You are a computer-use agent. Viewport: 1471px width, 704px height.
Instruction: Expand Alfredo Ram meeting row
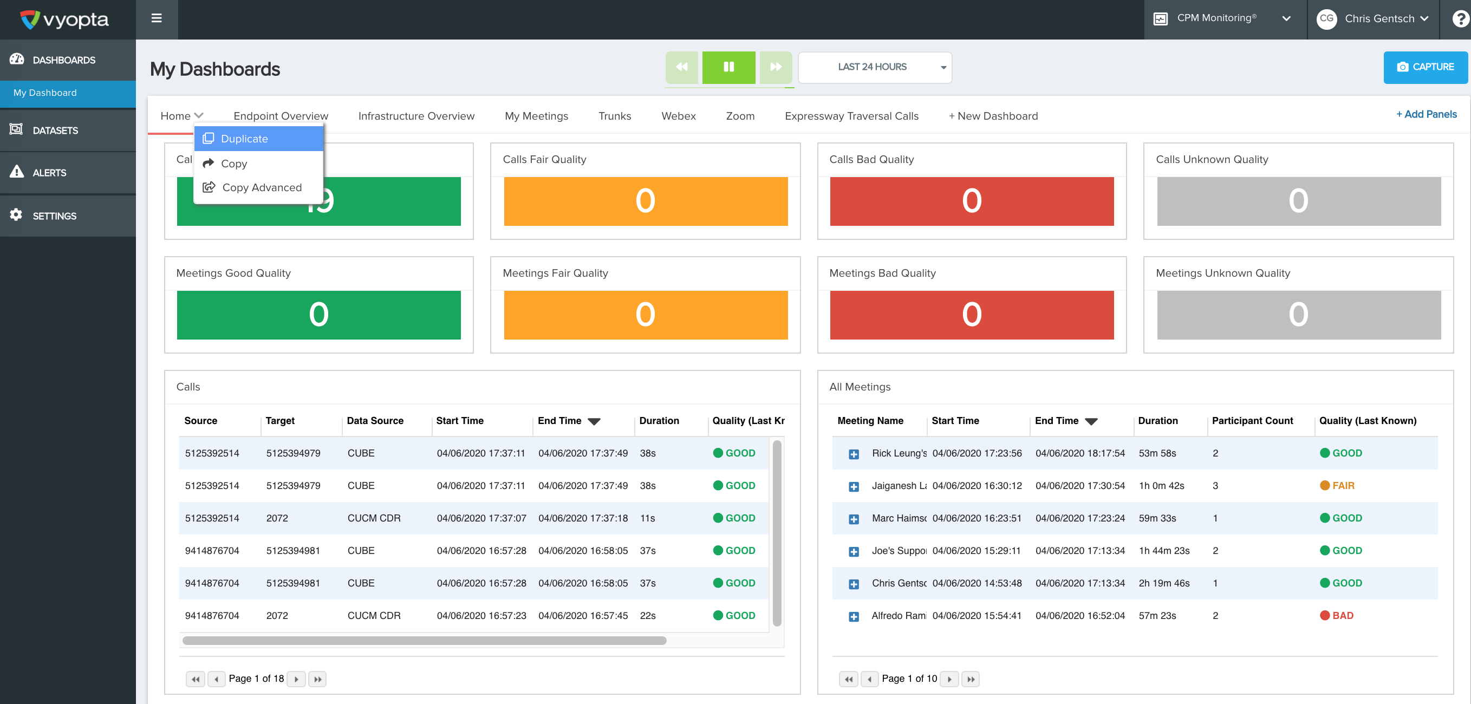coord(853,617)
